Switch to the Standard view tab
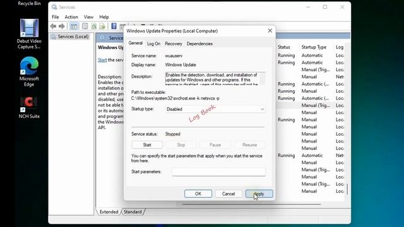Image resolution: width=404 pixels, height=227 pixels. (133, 212)
